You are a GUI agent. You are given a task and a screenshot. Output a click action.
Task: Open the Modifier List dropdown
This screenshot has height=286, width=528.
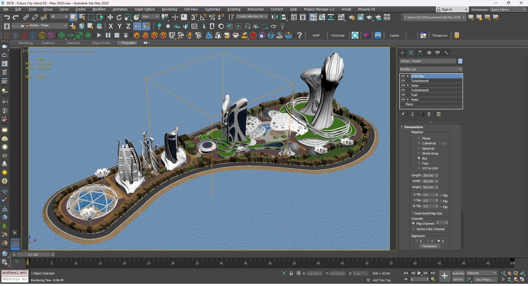click(x=431, y=69)
